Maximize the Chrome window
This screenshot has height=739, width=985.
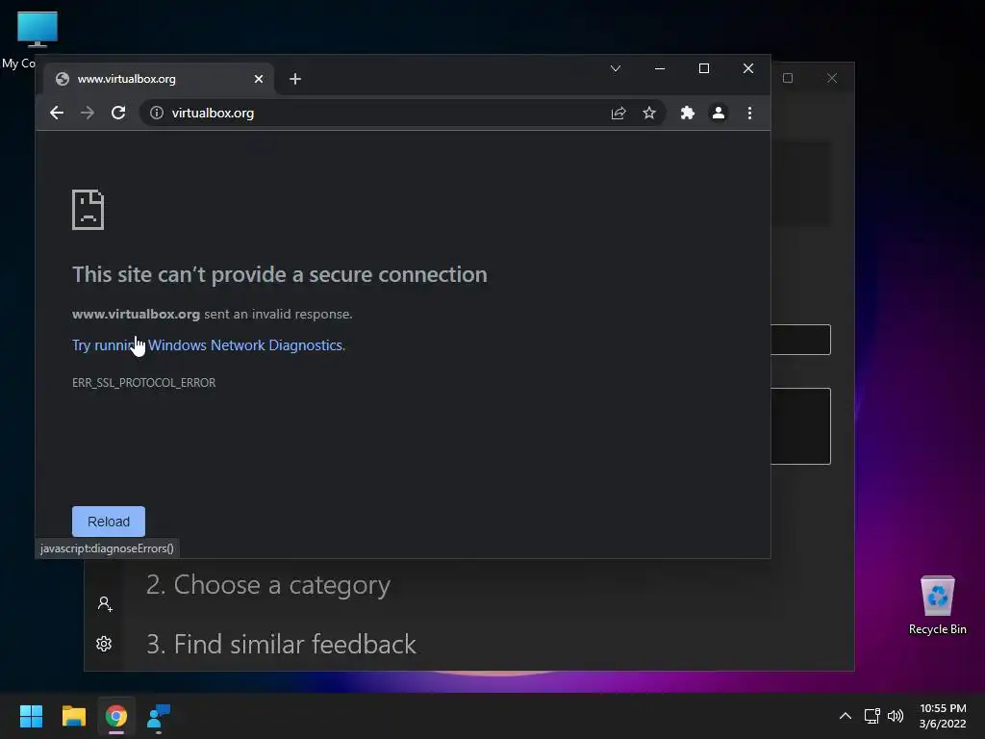click(x=704, y=68)
